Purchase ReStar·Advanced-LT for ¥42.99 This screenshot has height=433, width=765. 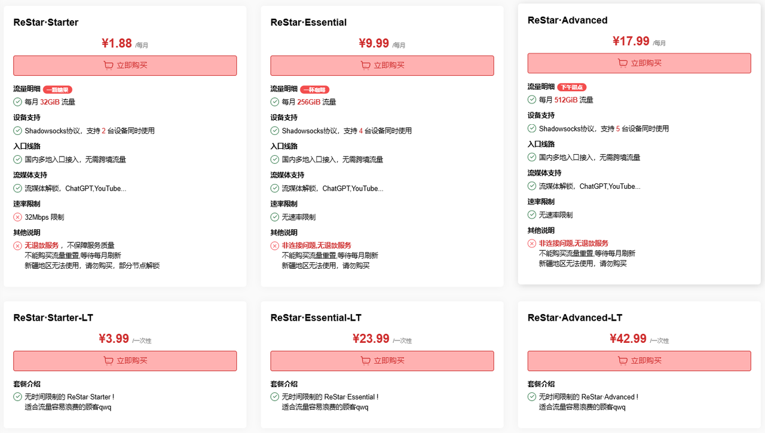click(639, 361)
